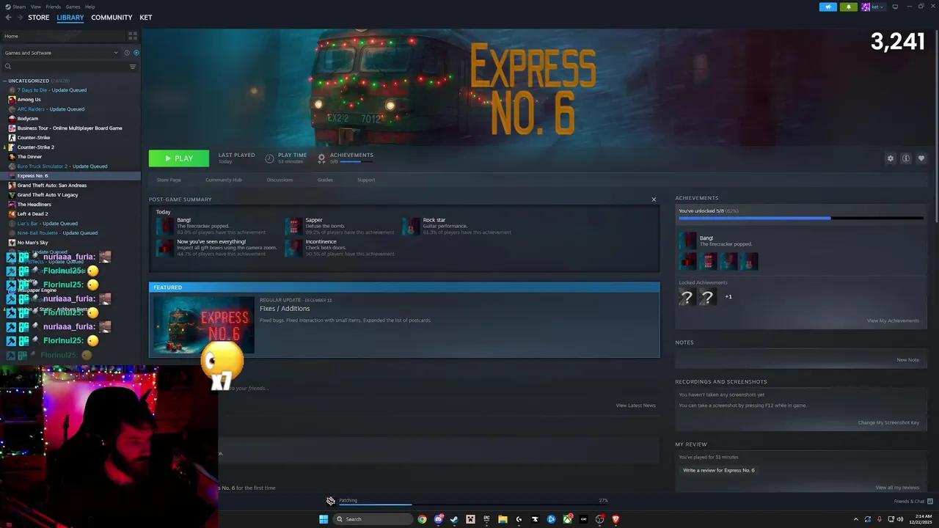Open the Guides link
The image size is (939, 528).
(x=325, y=180)
